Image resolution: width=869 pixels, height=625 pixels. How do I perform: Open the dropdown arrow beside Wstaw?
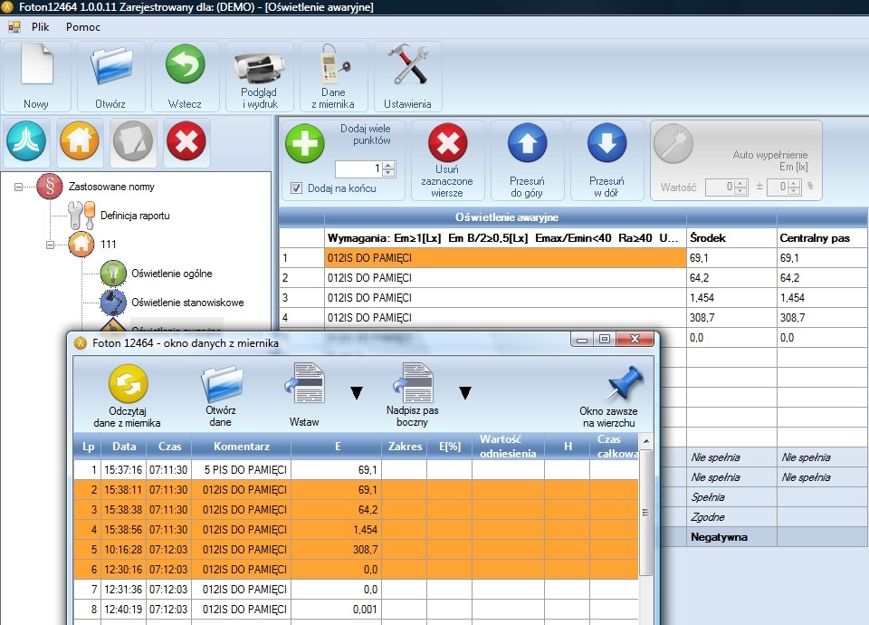(357, 392)
